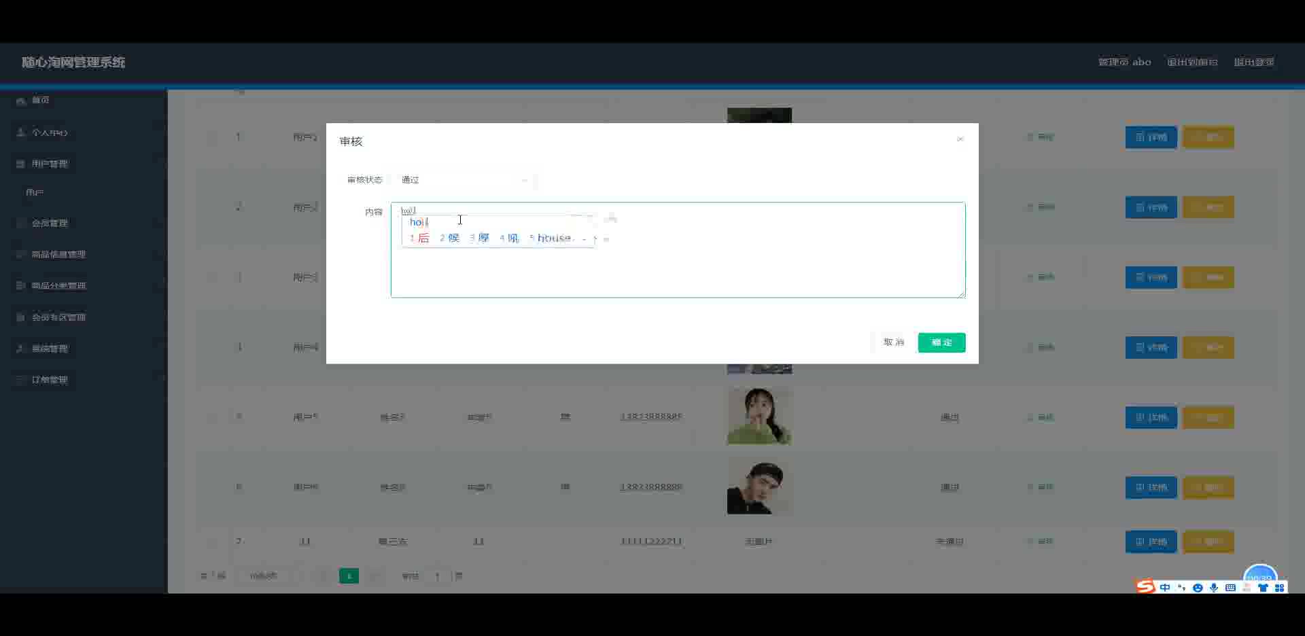Open the shirt-shaped skin icon on IME toolbar

(1263, 588)
